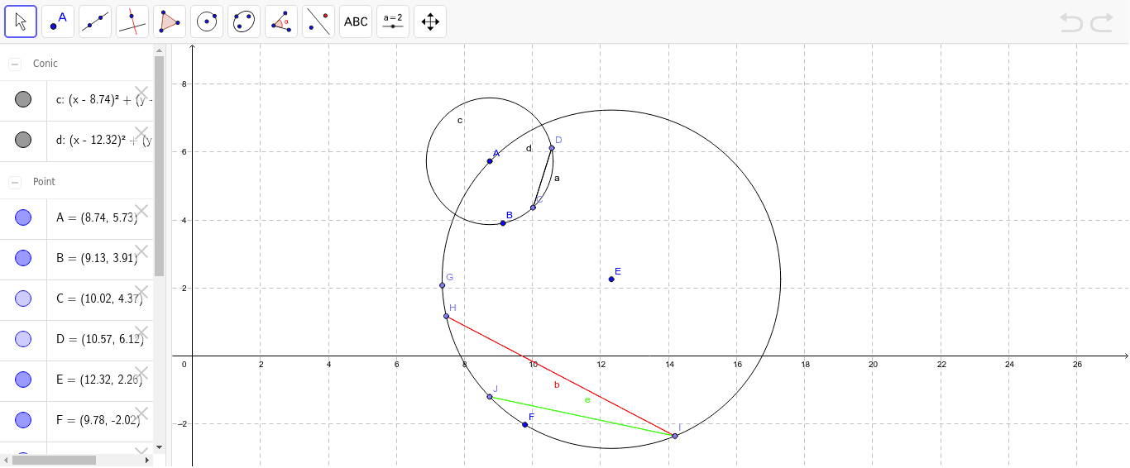1130x468 pixels.
Task: Select the Perpendicular Line tool
Action: 132,21
